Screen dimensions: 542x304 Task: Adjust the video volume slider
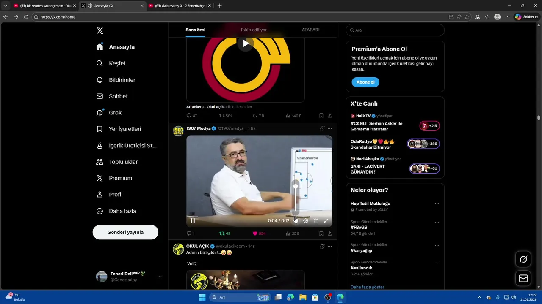(x=296, y=198)
